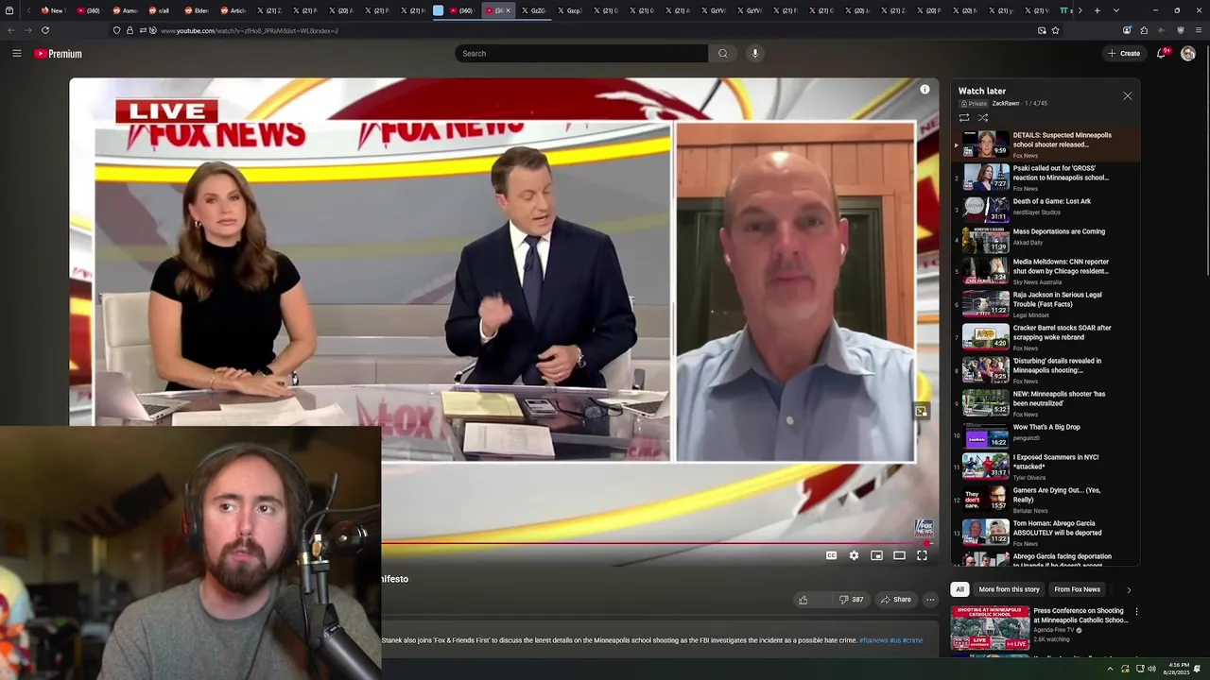
Task: Open system volume speaker icon
Action: (1151, 669)
